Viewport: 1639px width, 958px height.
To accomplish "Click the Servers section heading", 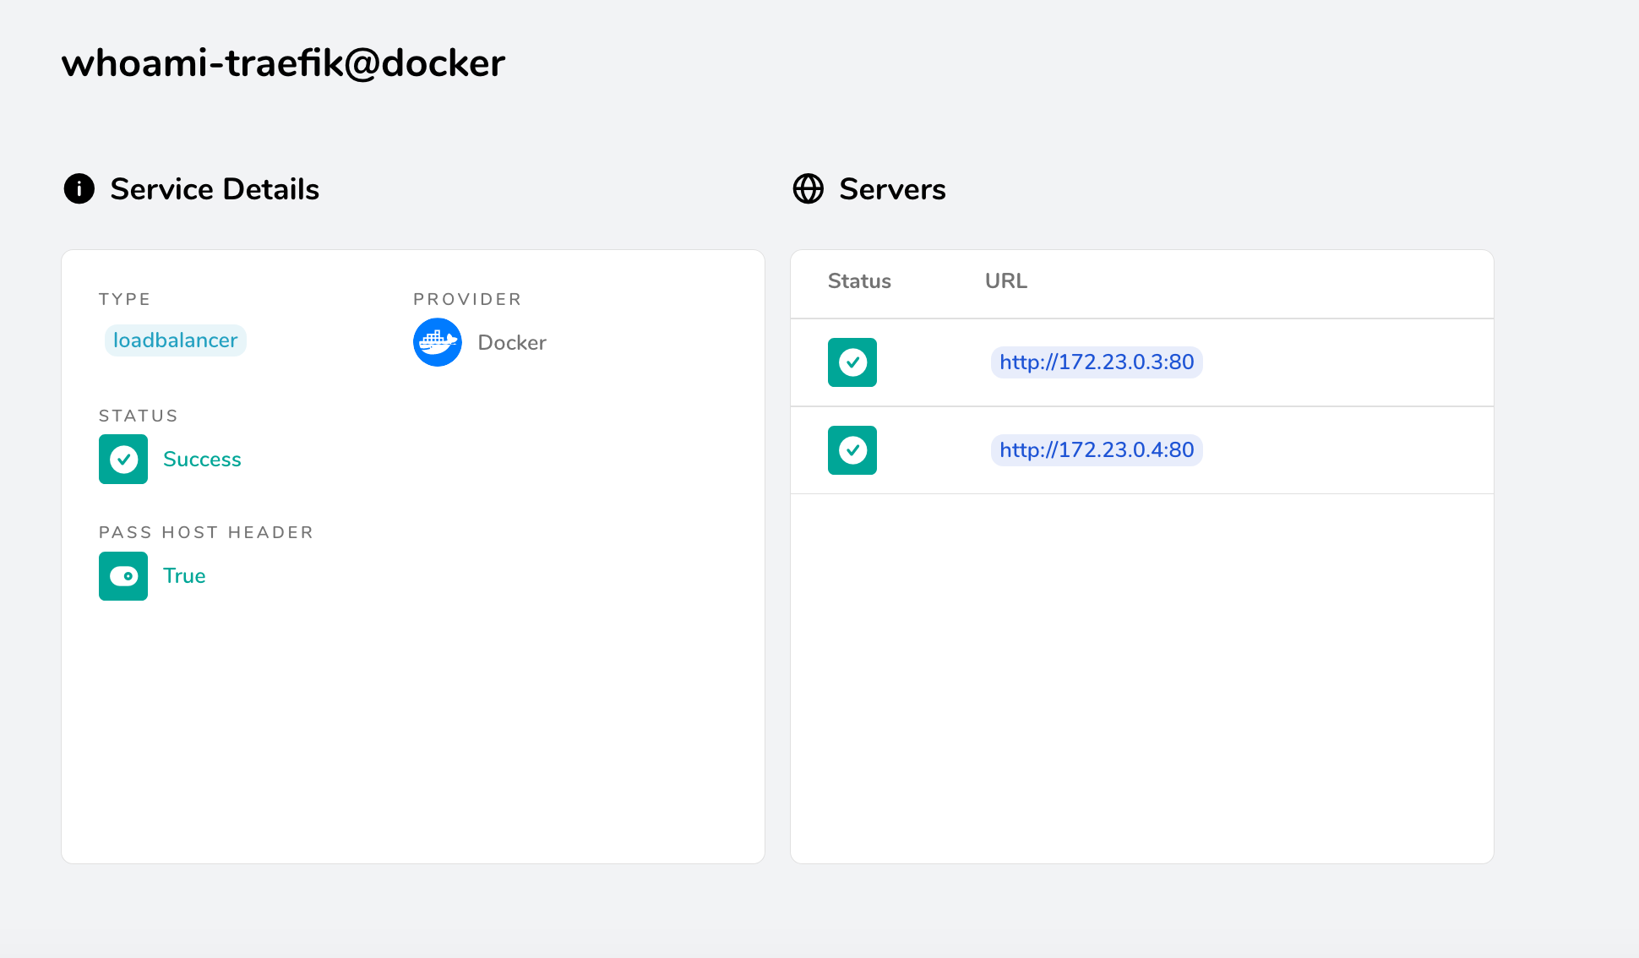I will (892, 189).
